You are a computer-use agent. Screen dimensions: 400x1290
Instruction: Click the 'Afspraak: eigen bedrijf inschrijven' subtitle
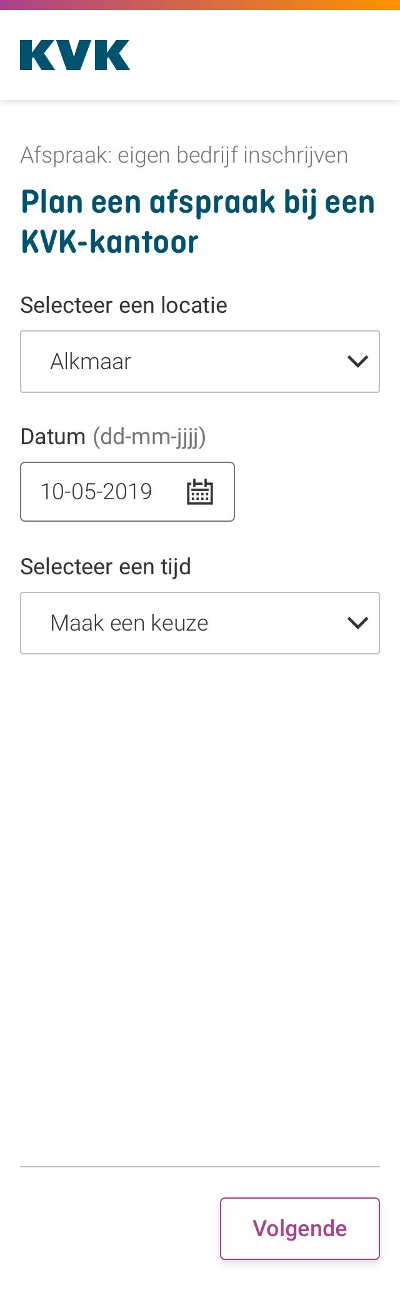point(184,155)
